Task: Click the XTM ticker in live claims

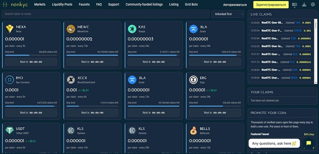Action: (293, 38)
